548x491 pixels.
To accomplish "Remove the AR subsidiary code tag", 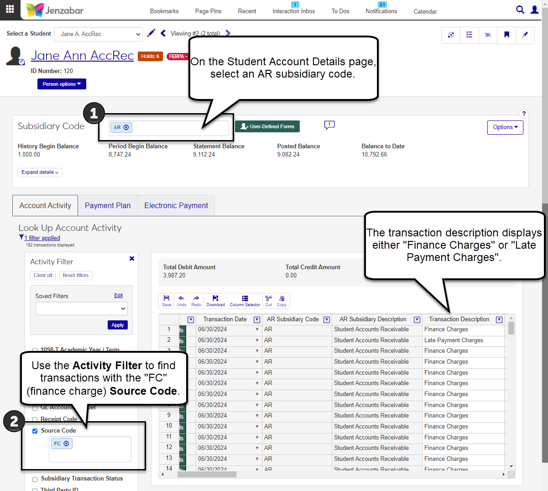I will pos(126,128).
